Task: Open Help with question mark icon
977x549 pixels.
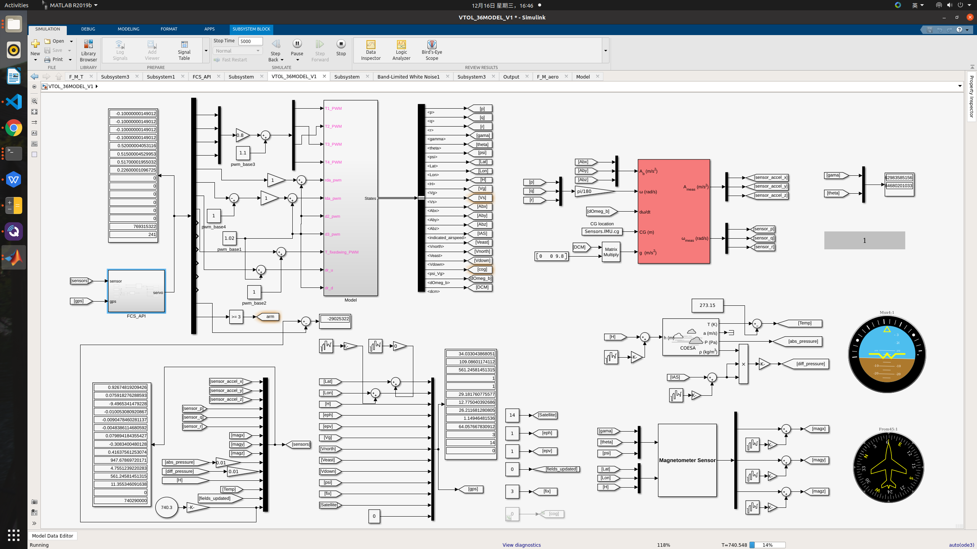Action: tap(959, 30)
